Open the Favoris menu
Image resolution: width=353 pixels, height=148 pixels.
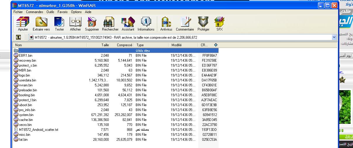click(x=63, y=12)
